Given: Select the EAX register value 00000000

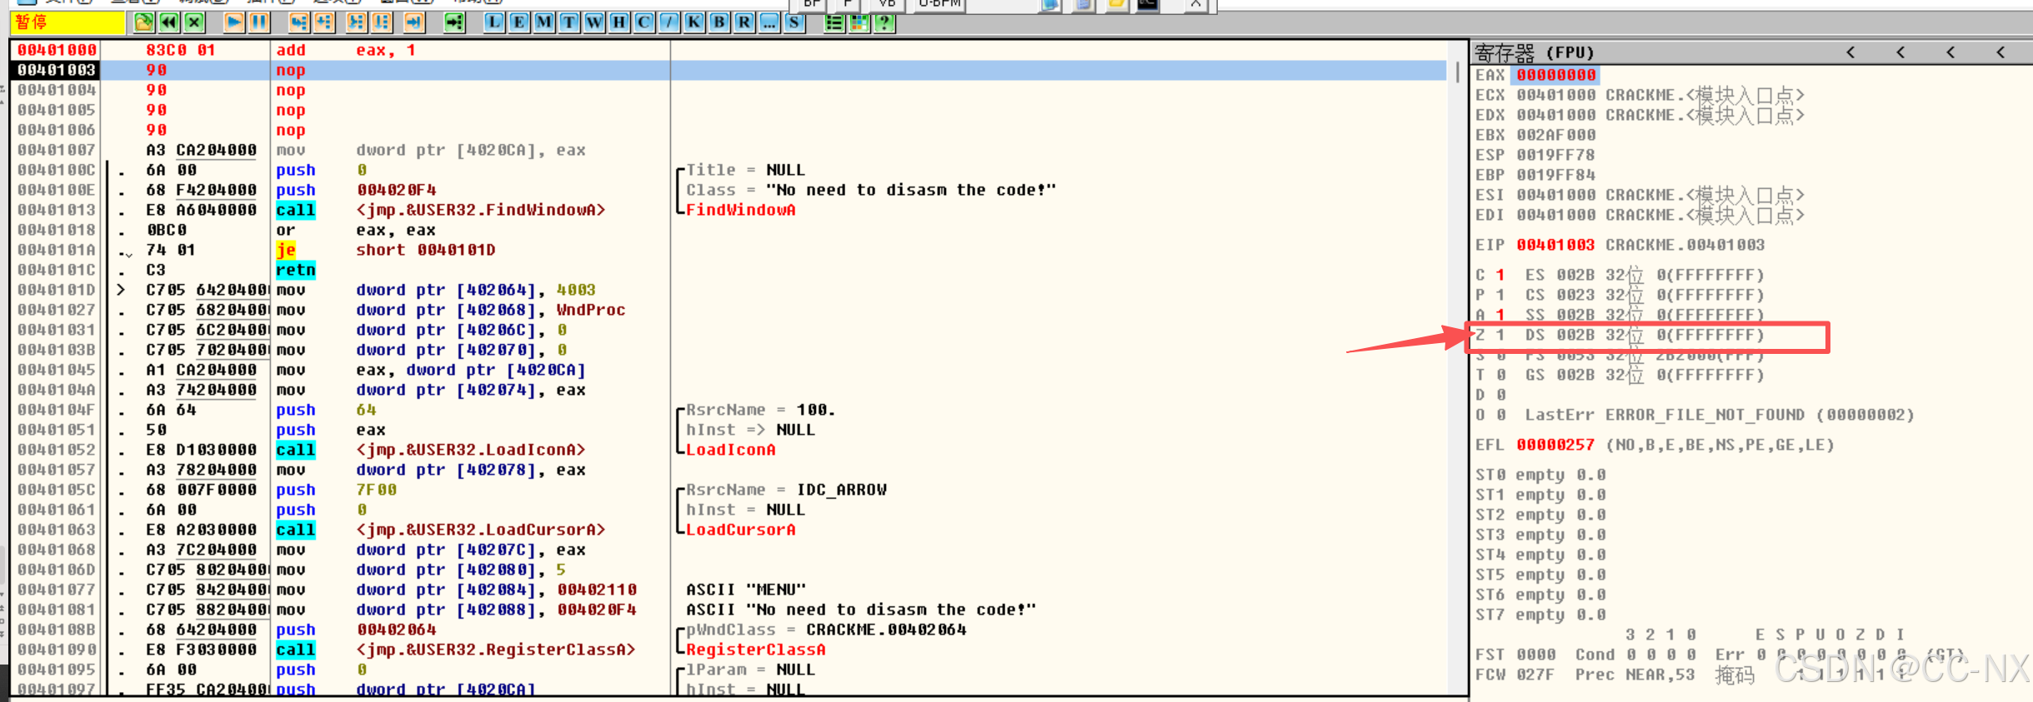Looking at the screenshot, I should tap(1556, 75).
